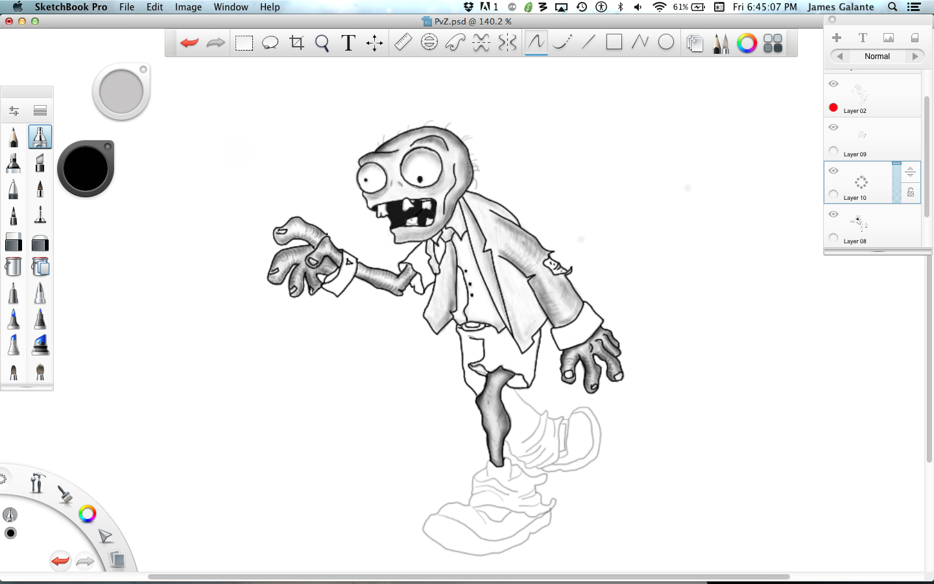Select Layer 08 thumbnail

859,223
